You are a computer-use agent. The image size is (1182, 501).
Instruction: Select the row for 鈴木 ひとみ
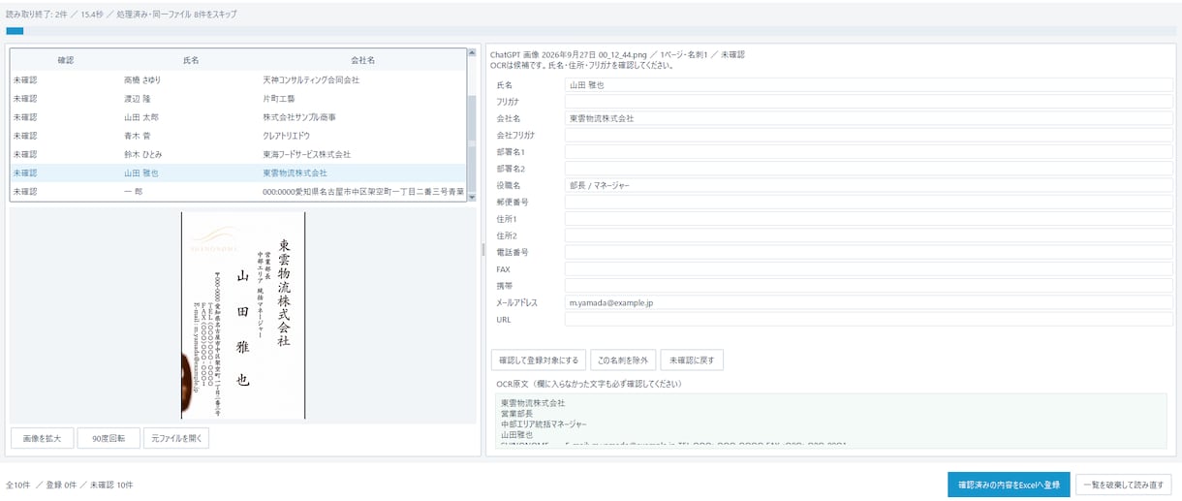point(238,154)
